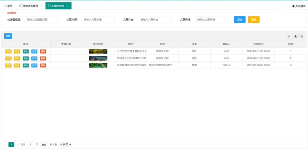Click 取消 for the 孙秋玲 row
Viewport: 308px width, 151px height.
click(17, 65)
